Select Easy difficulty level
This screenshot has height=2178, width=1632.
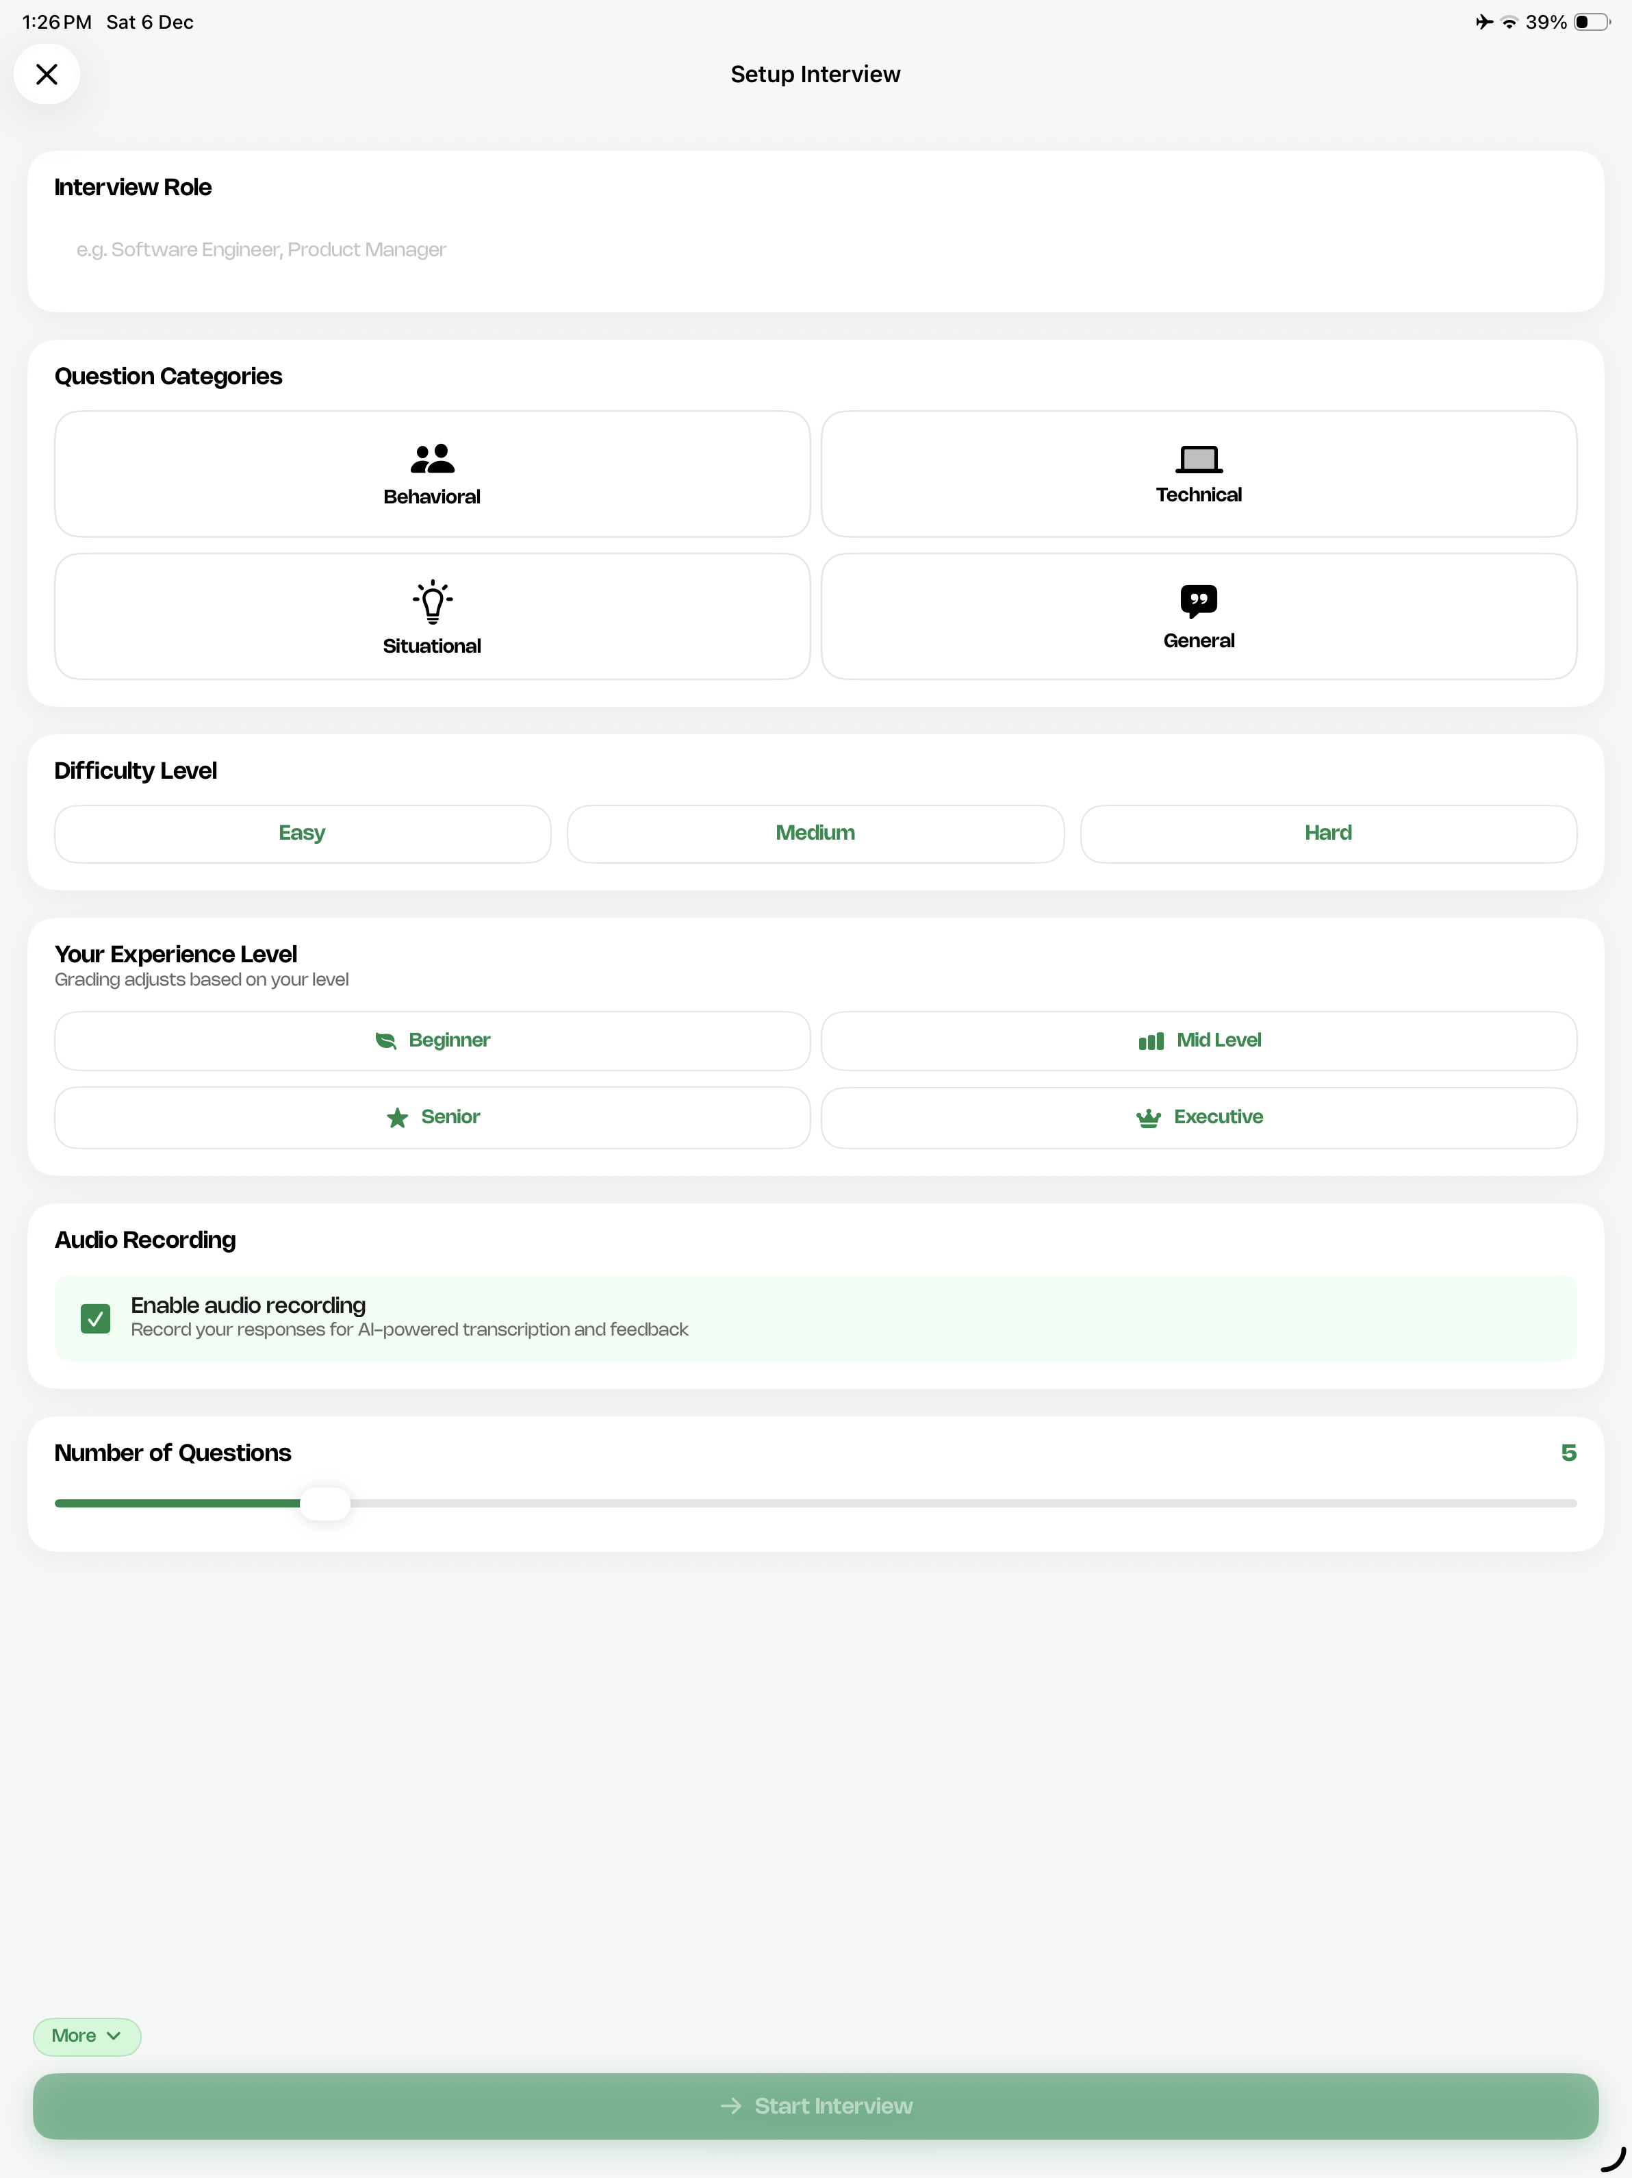tap(302, 833)
